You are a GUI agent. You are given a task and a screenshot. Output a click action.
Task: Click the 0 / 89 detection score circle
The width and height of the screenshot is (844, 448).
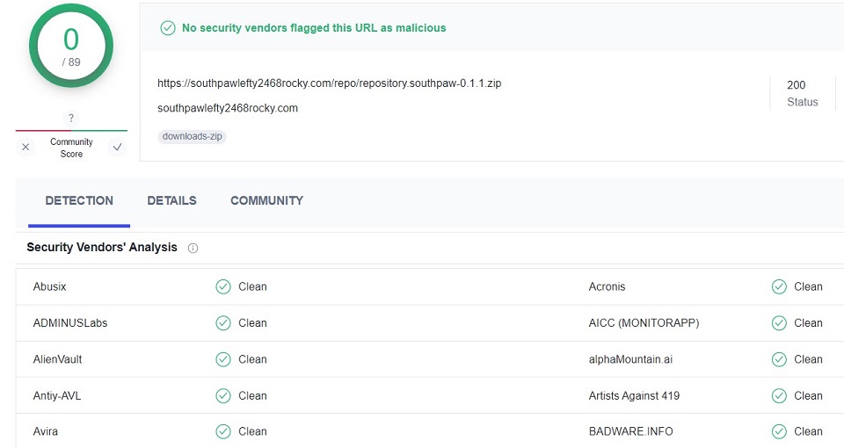click(71, 46)
